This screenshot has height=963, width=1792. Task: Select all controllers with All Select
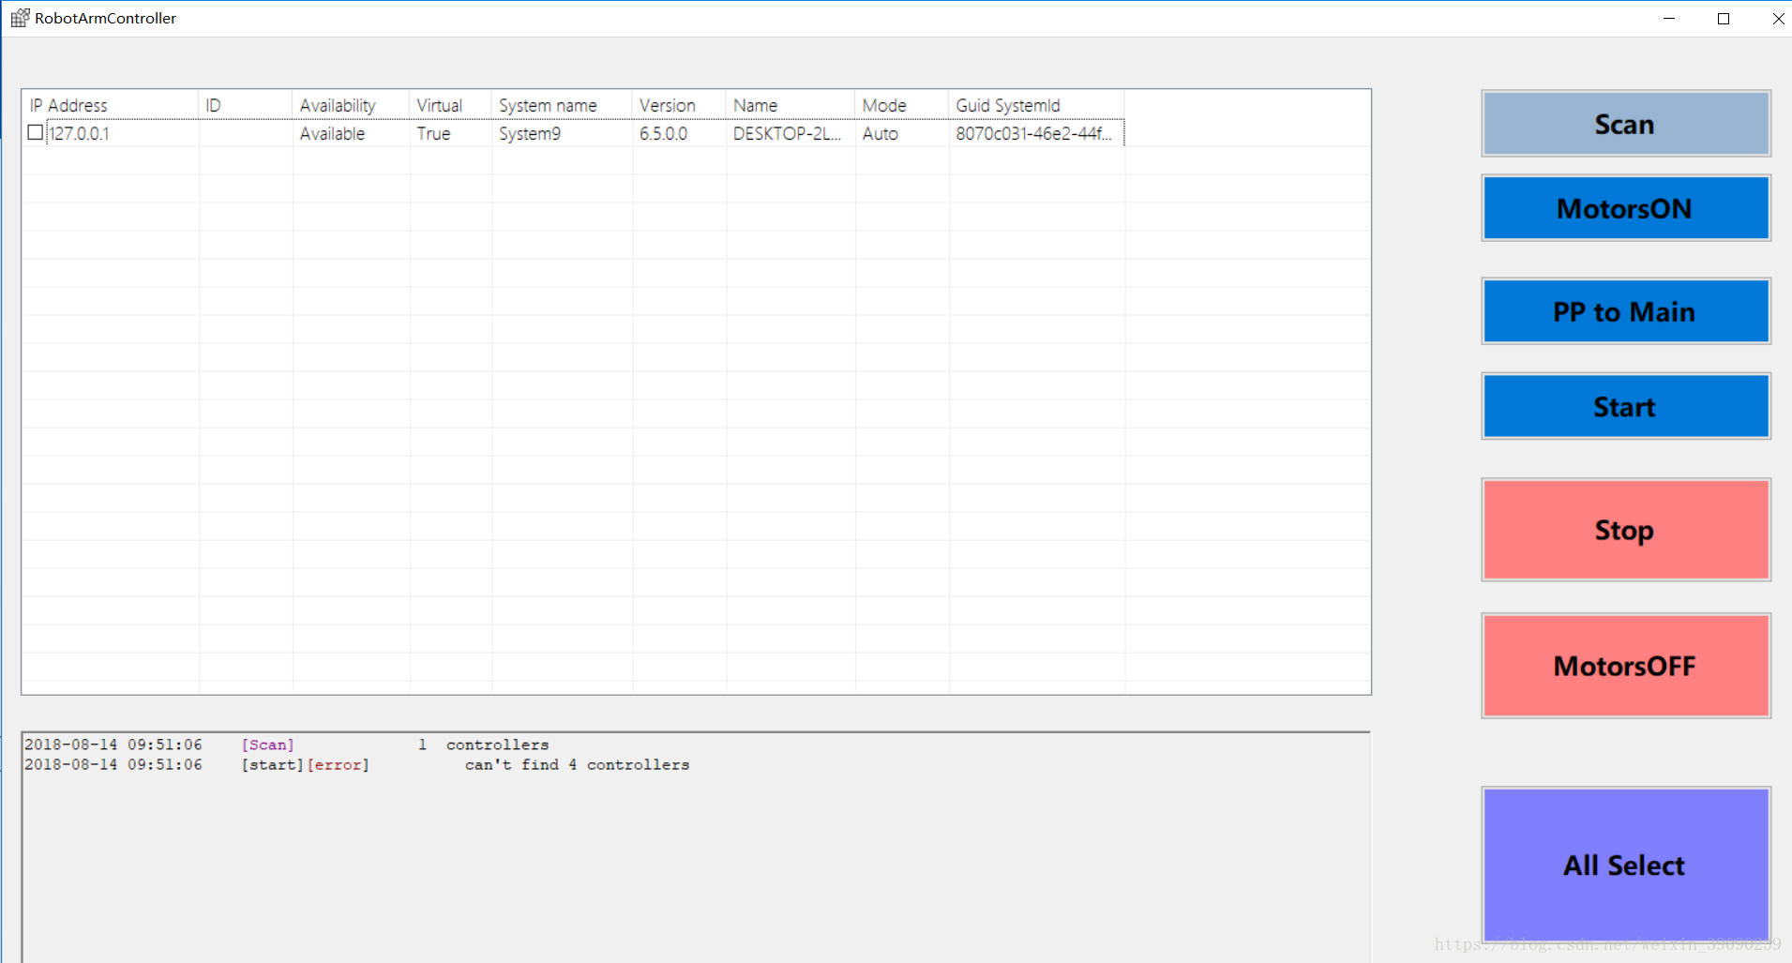(x=1624, y=865)
